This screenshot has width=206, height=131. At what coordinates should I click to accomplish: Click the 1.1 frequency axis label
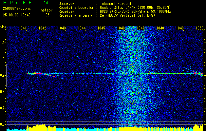point(3,43)
